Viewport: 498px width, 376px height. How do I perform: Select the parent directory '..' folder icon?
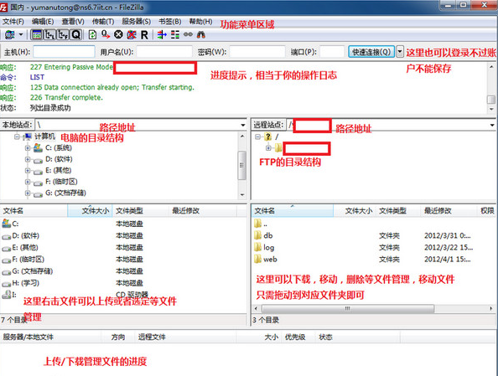coord(257,224)
